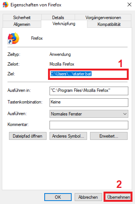Click the Firefox icon in the title bar
135x204 pixels.
[x=6, y=4]
